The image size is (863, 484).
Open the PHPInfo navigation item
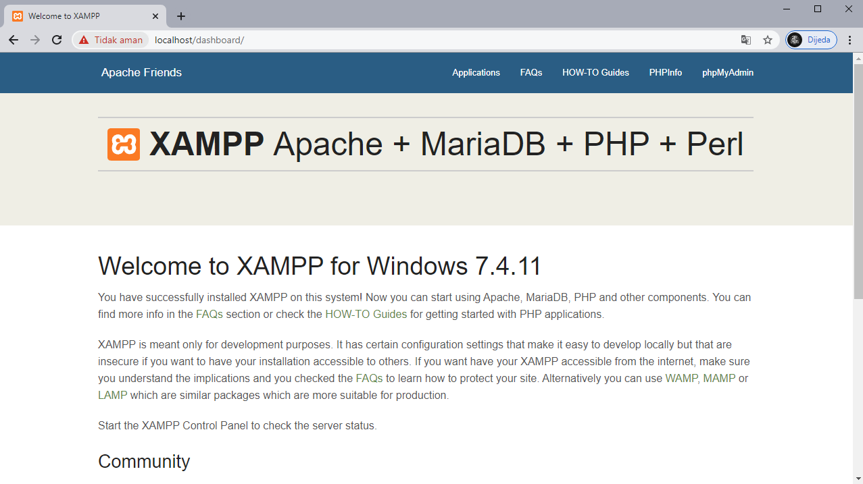click(666, 73)
